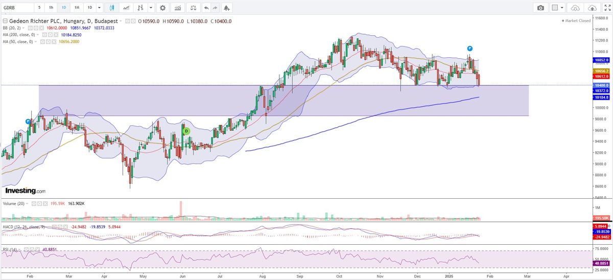The image size is (613, 280).
Task: Redo the chart action arrow
Action: click(215, 8)
